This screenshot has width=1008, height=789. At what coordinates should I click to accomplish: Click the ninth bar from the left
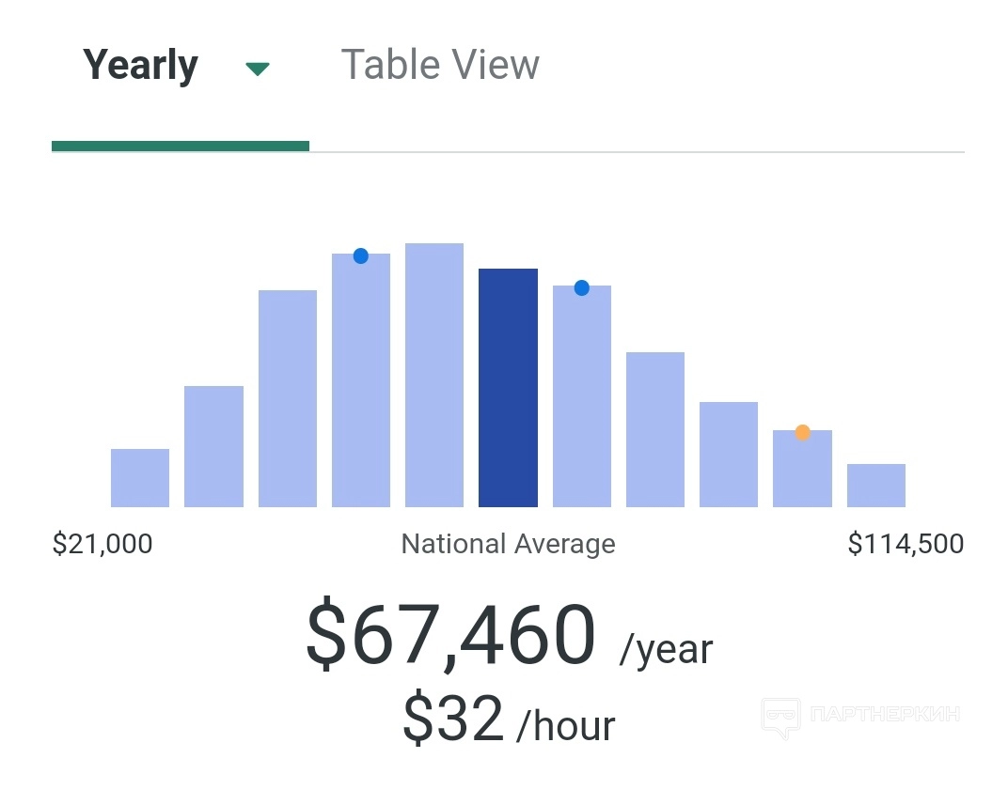(x=729, y=455)
